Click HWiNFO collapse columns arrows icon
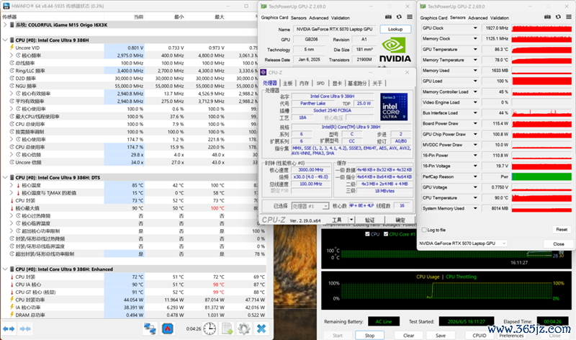 point(25,328)
